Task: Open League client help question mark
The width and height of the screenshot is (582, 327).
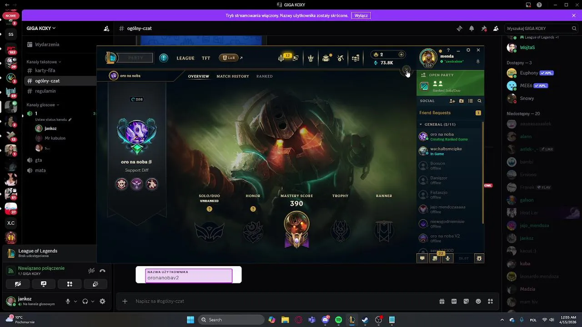Action: tap(448, 50)
